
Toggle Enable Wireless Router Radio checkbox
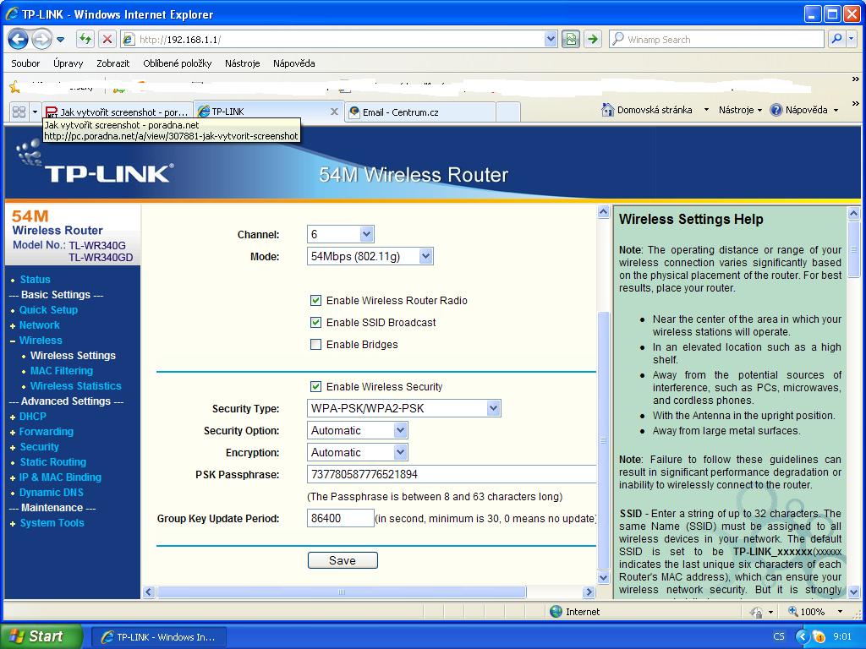pos(315,301)
